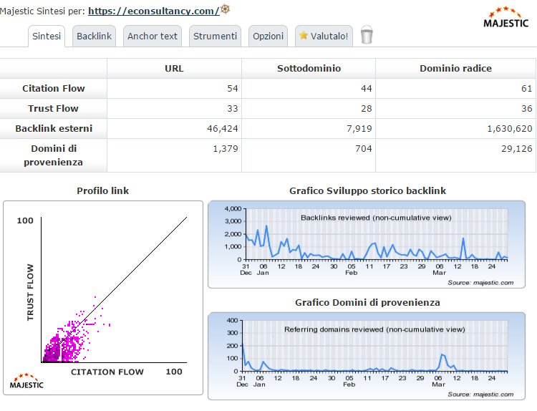Select the Strumenti tab
Viewport: 537px width, 411px height.
pos(215,37)
